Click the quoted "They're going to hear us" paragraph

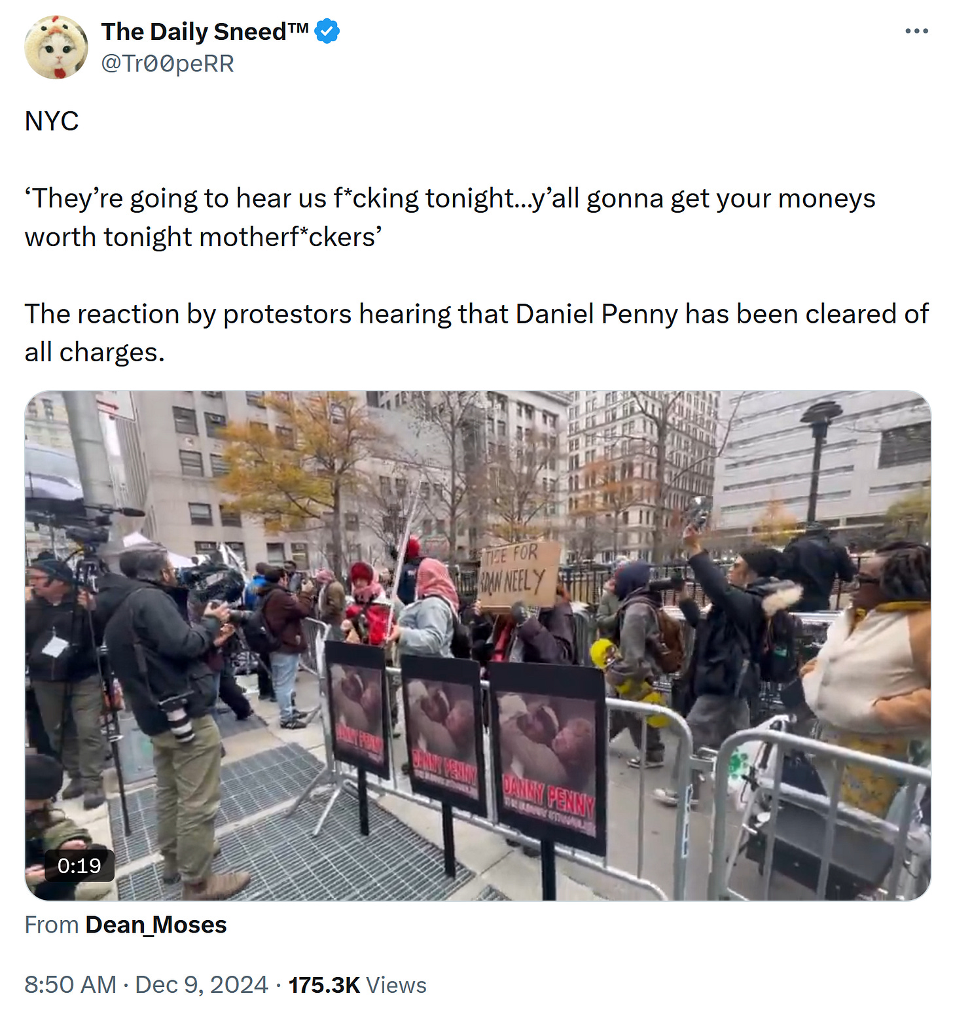pos(450,217)
